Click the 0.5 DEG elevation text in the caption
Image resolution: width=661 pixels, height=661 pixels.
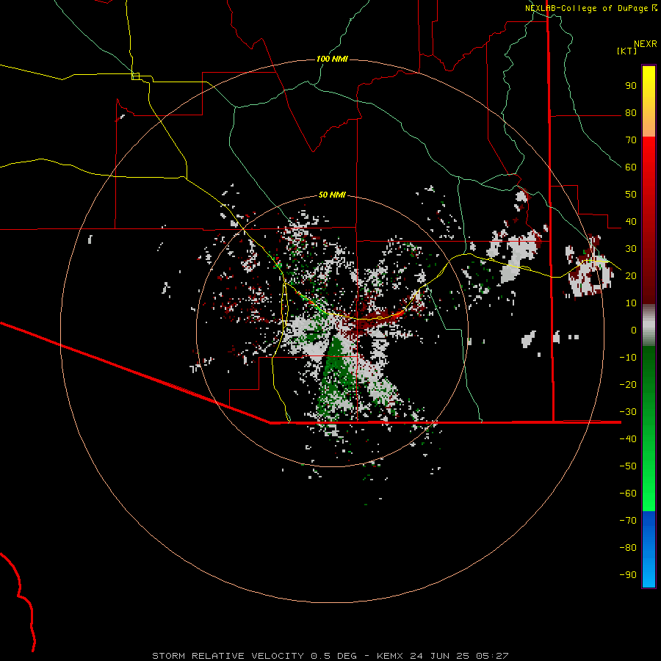click(334, 656)
